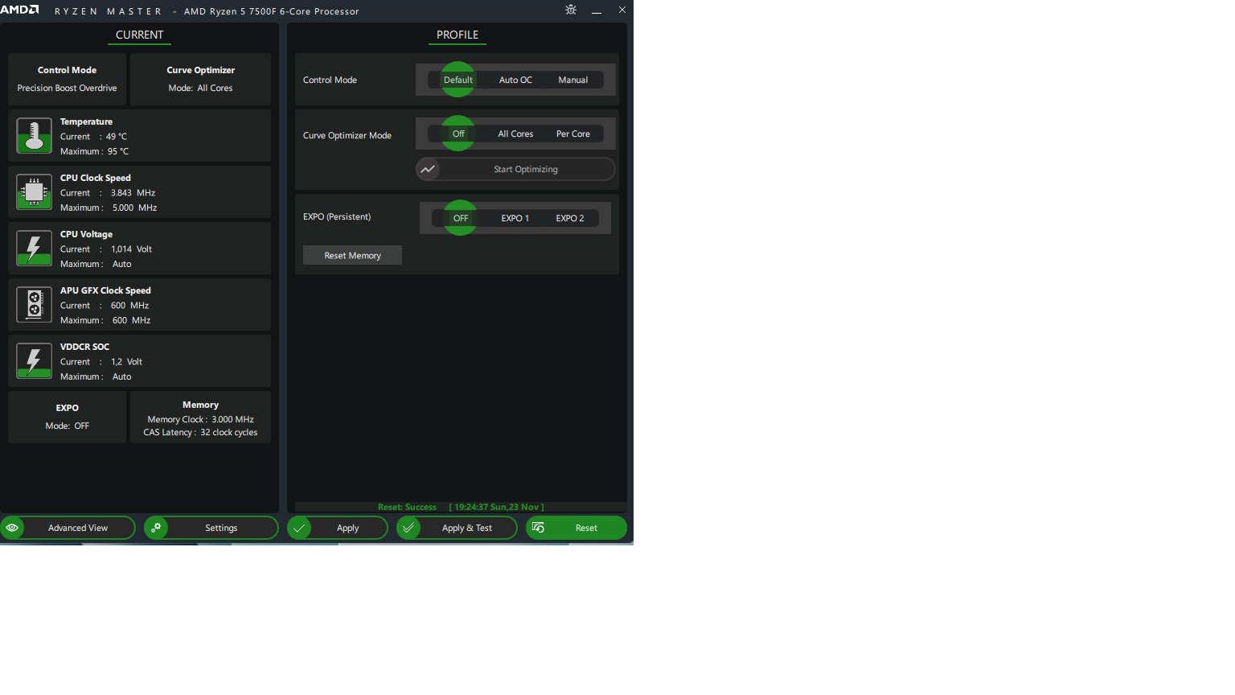1235x695 pixels.
Task: Click the Curve Optimizer Mode label
Action: point(347,135)
